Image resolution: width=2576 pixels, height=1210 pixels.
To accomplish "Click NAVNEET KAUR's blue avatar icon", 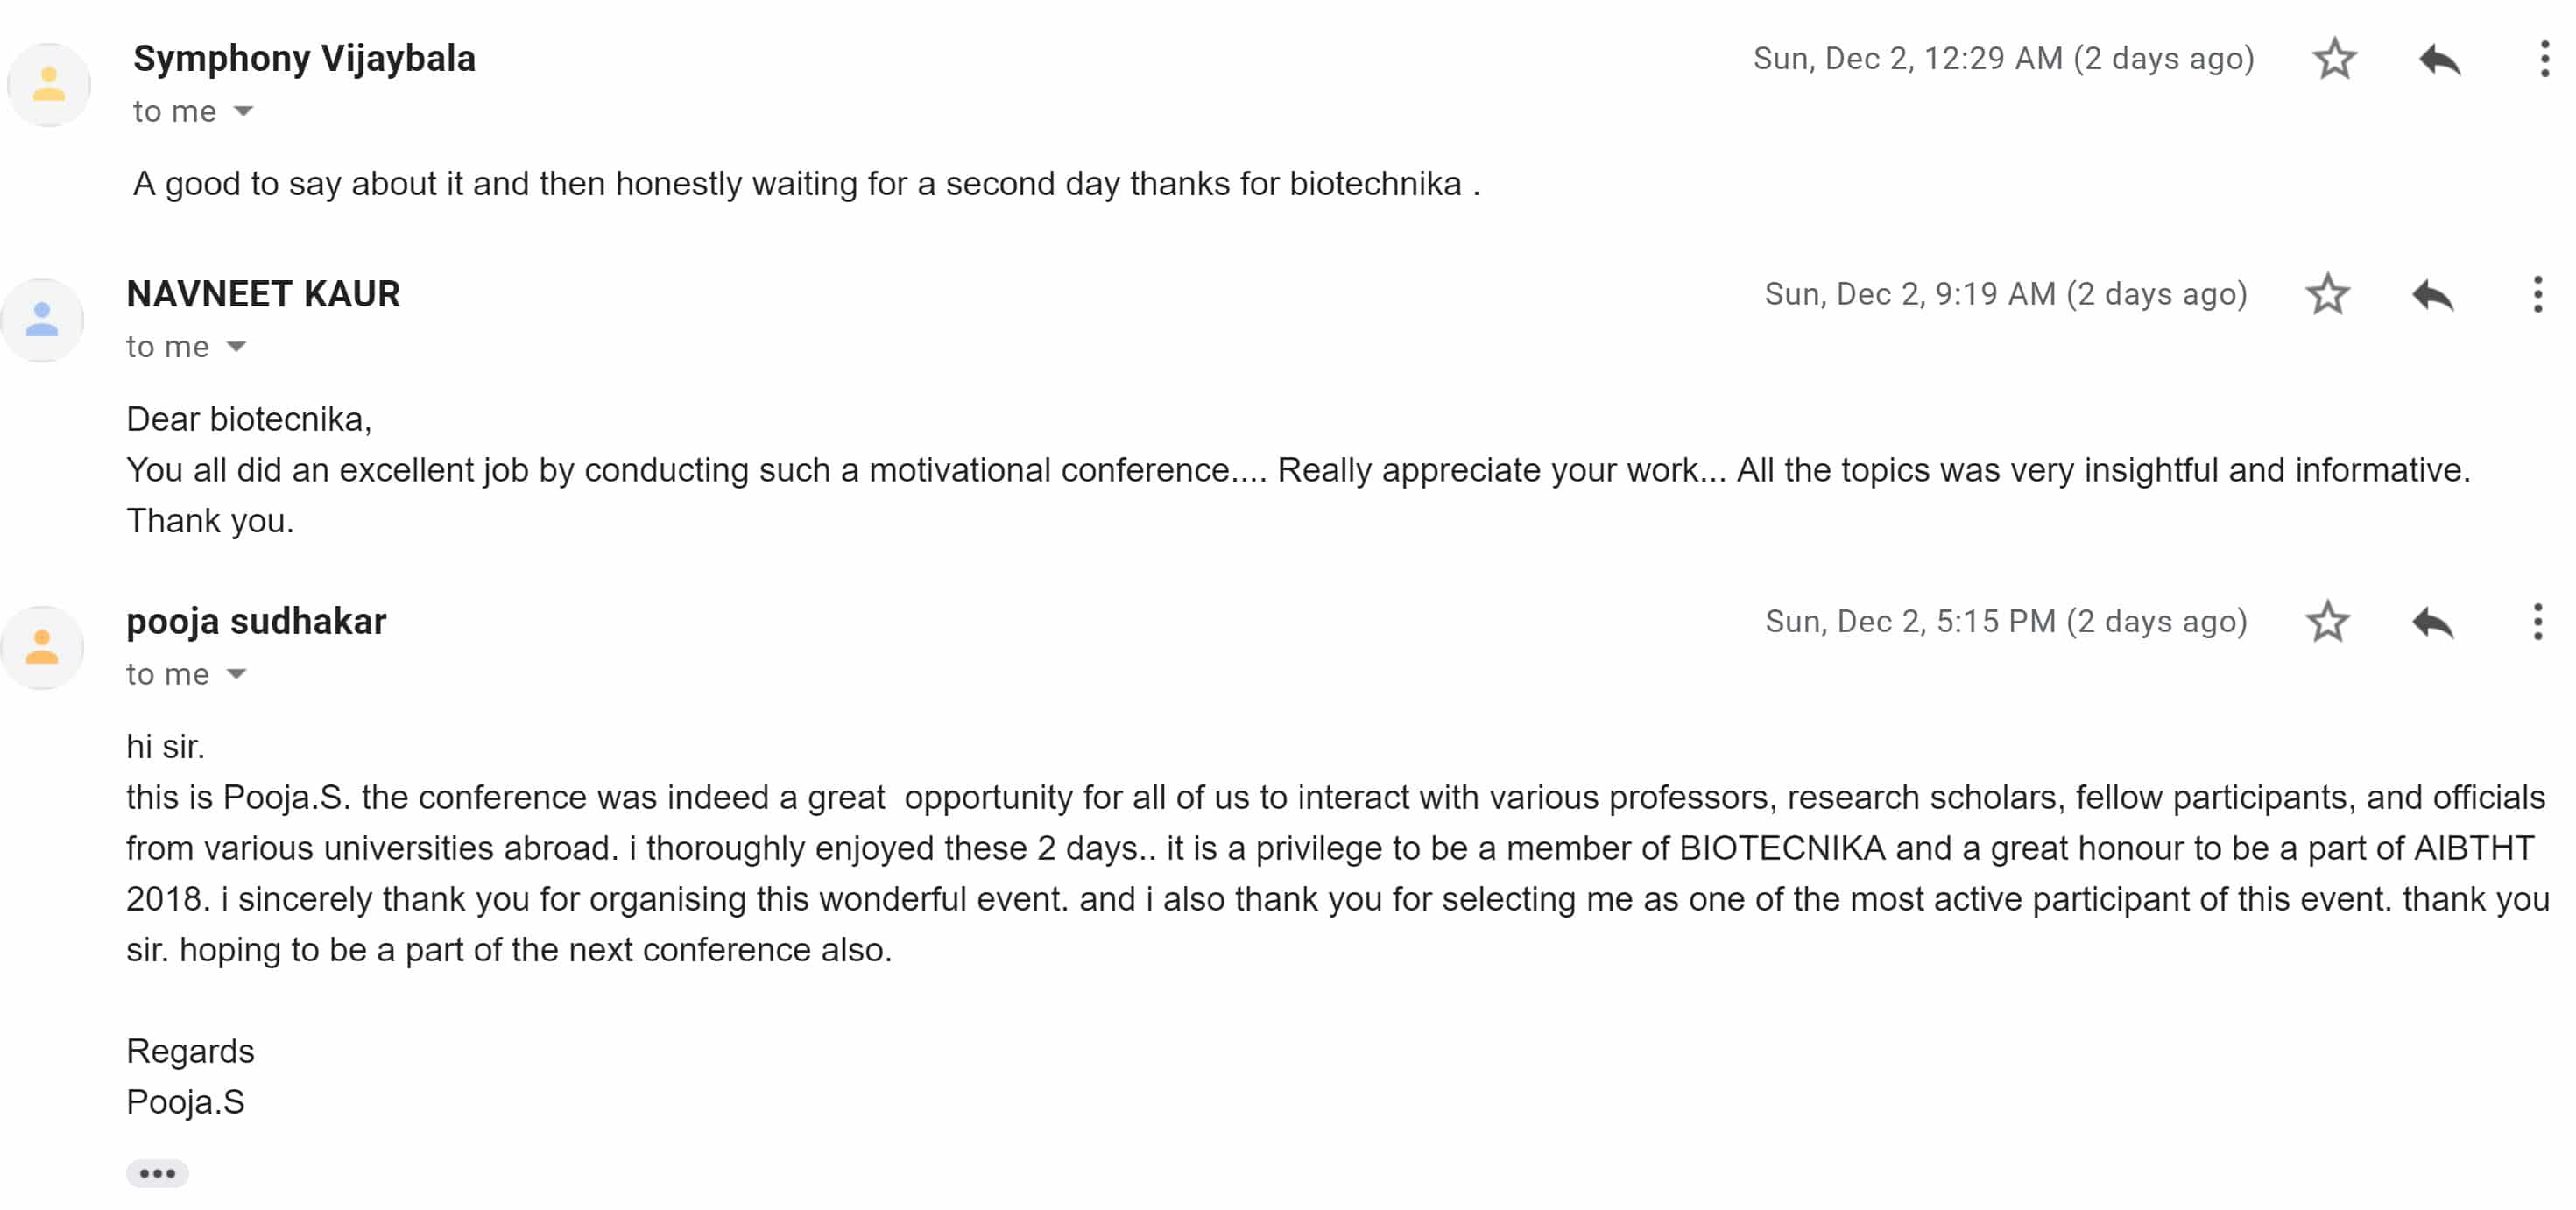I will (42, 320).
